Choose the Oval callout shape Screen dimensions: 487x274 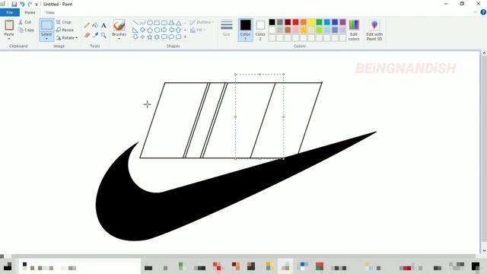[x=171, y=37]
